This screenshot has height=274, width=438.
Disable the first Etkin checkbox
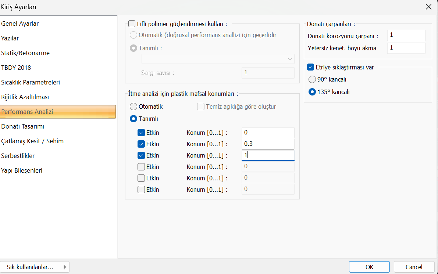tap(141, 133)
